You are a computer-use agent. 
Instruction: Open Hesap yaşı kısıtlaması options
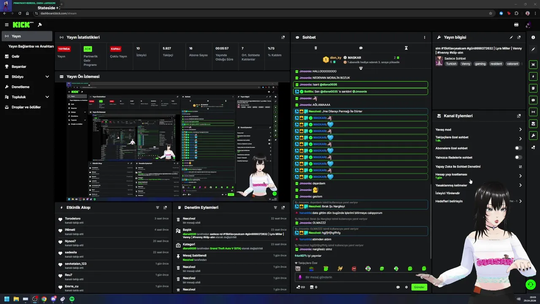point(478,176)
